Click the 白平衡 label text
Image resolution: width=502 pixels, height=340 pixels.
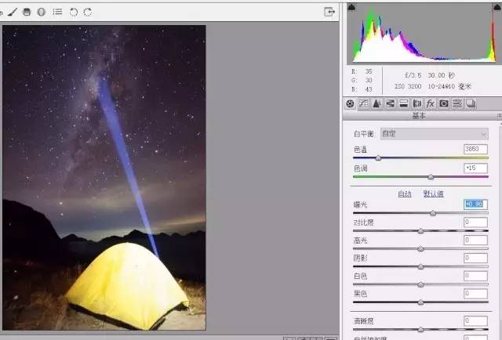364,134
